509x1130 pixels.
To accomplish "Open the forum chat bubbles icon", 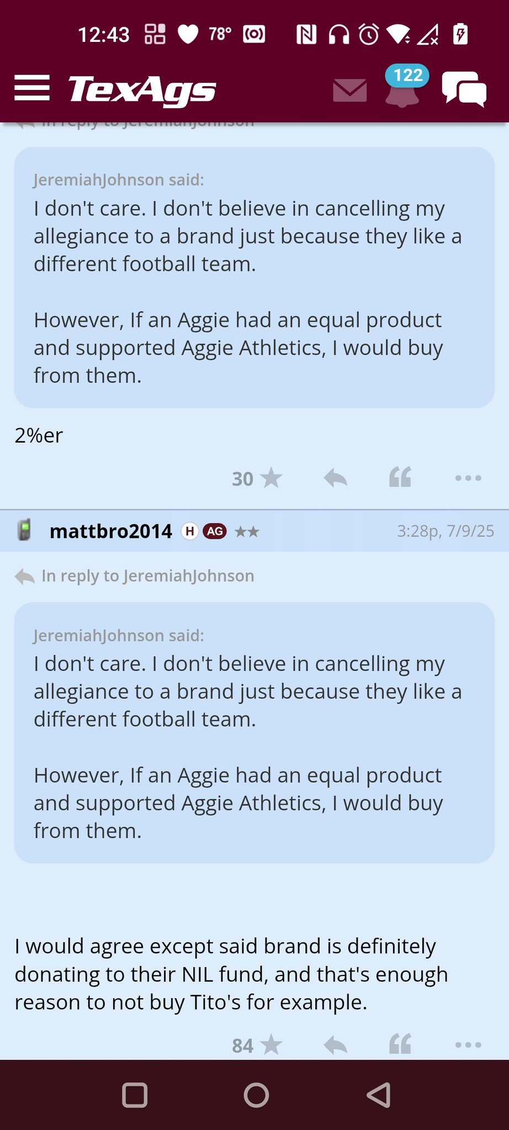I will [x=464, y=89].
